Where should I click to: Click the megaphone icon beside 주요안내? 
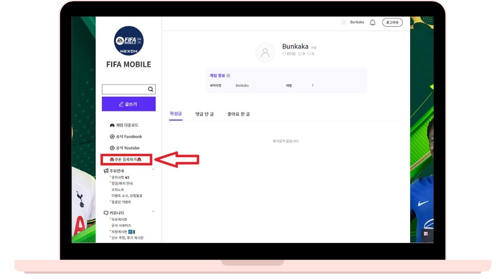click(106, 171)
